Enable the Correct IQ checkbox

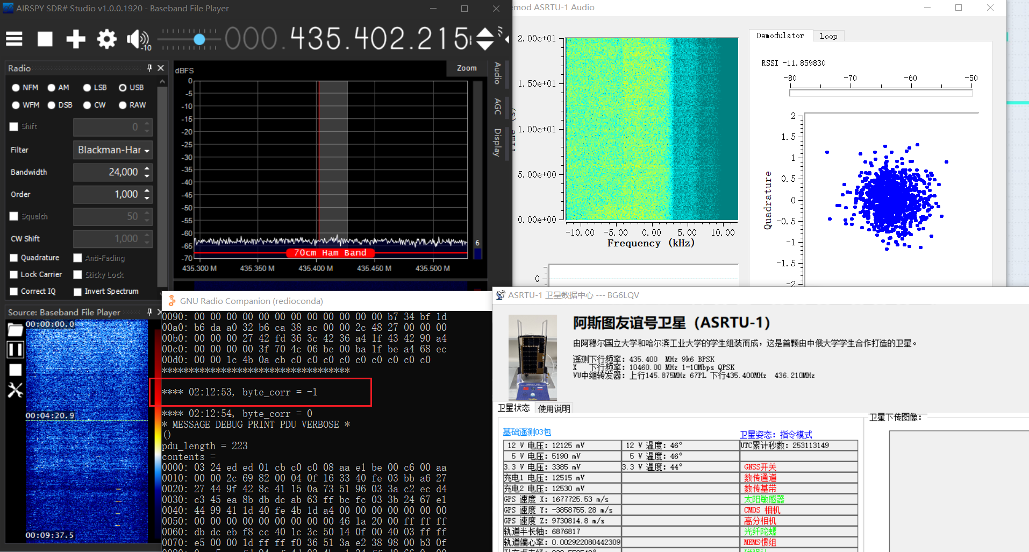click(x=14, y=292)
